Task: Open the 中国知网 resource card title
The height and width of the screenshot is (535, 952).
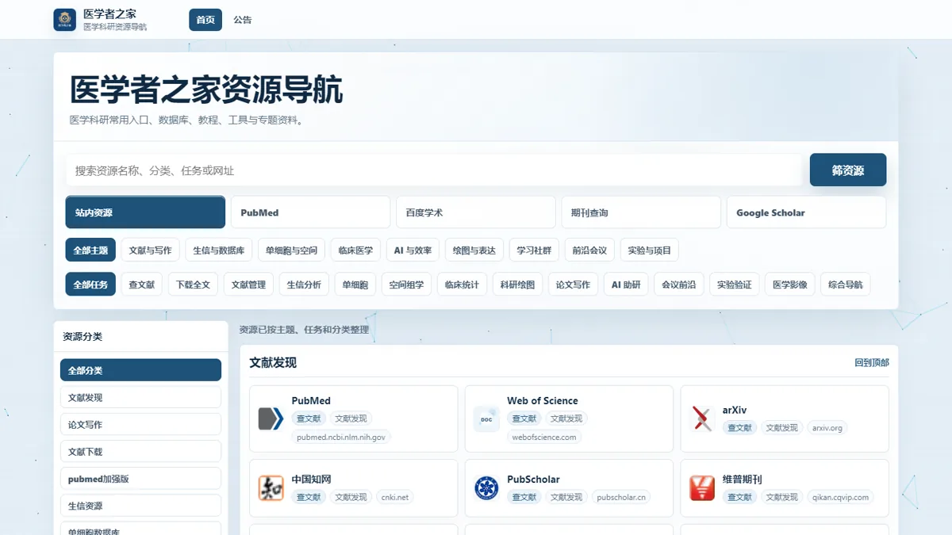Action: point(311,480)
